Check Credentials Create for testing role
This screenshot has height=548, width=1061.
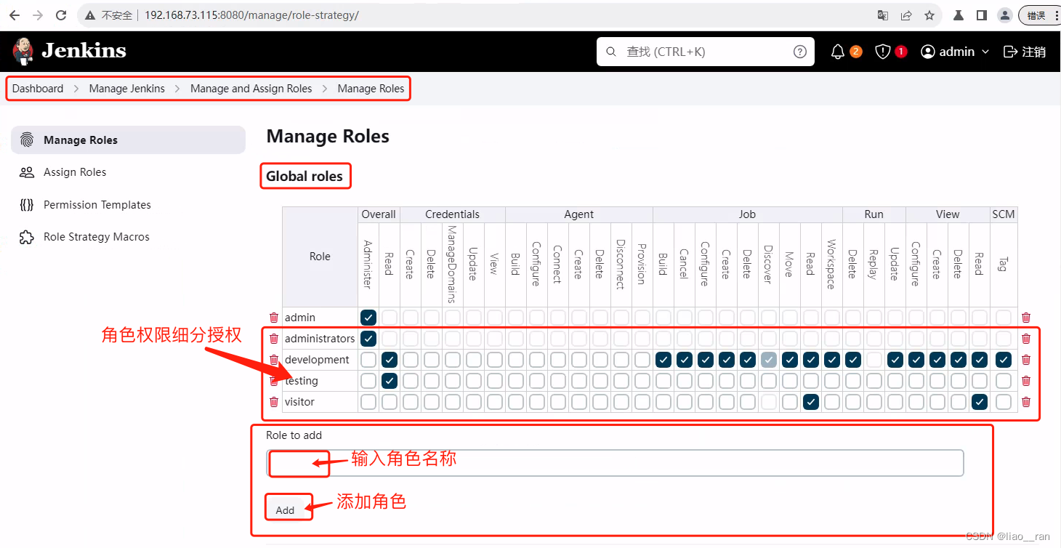pyautogui.click(x=411, y=381)
